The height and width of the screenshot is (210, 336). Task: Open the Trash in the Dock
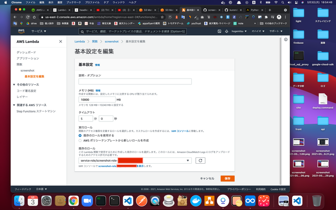click(317, 201)
